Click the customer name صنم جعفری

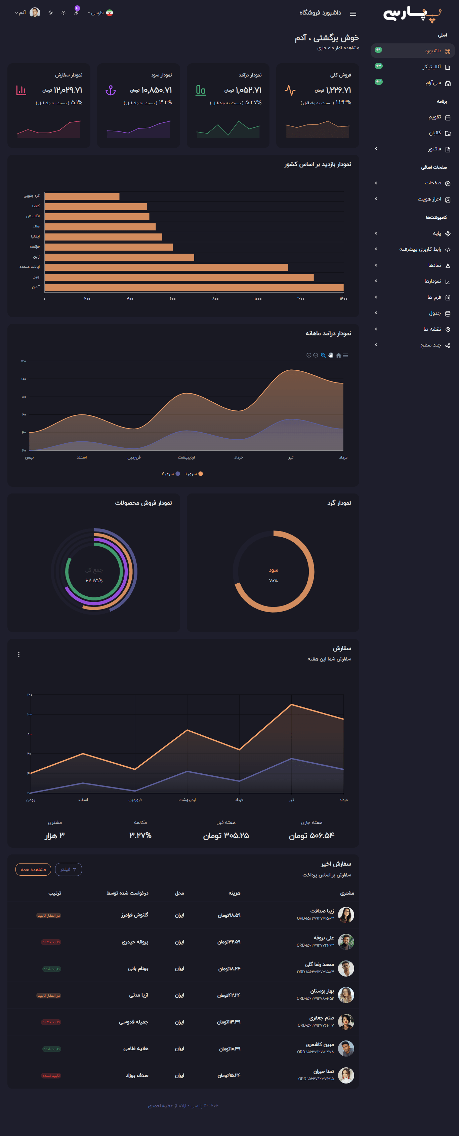click(x=322, y=1018)
